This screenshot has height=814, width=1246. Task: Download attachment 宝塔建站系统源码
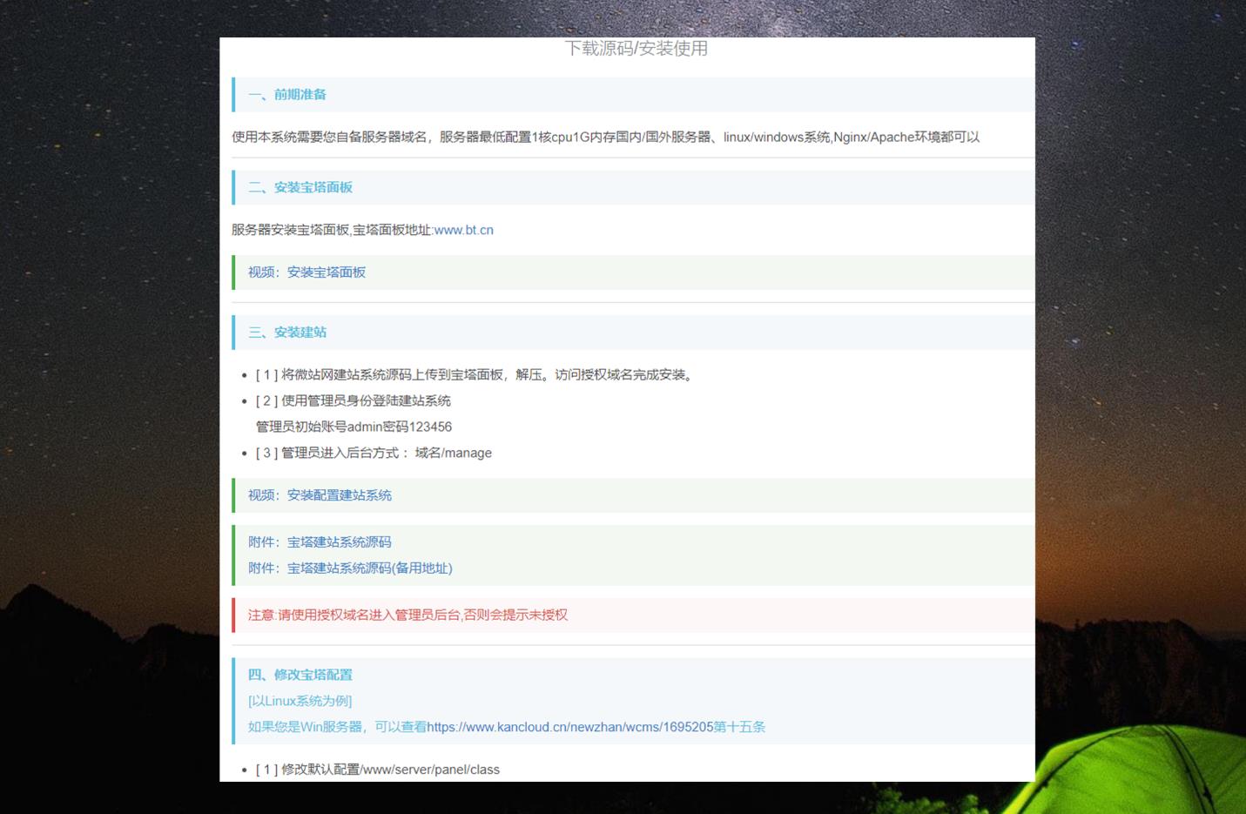[x=340, y=542]
